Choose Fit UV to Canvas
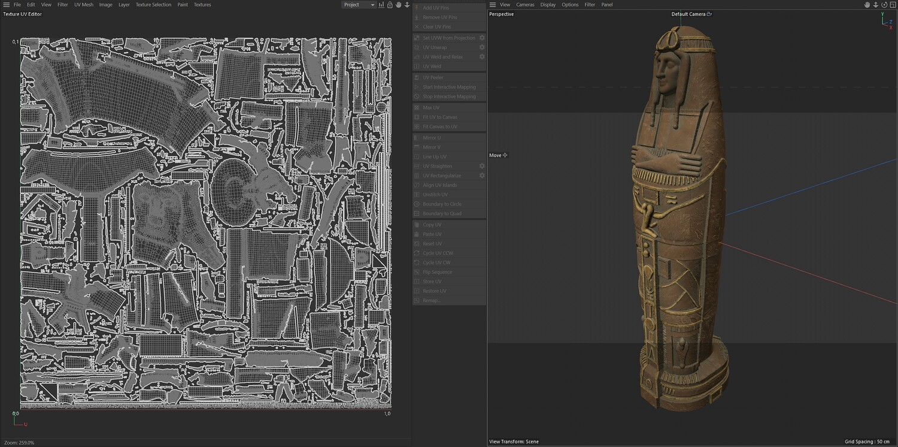Viewport: 898px width, 447px height. [x=449, y=117]
